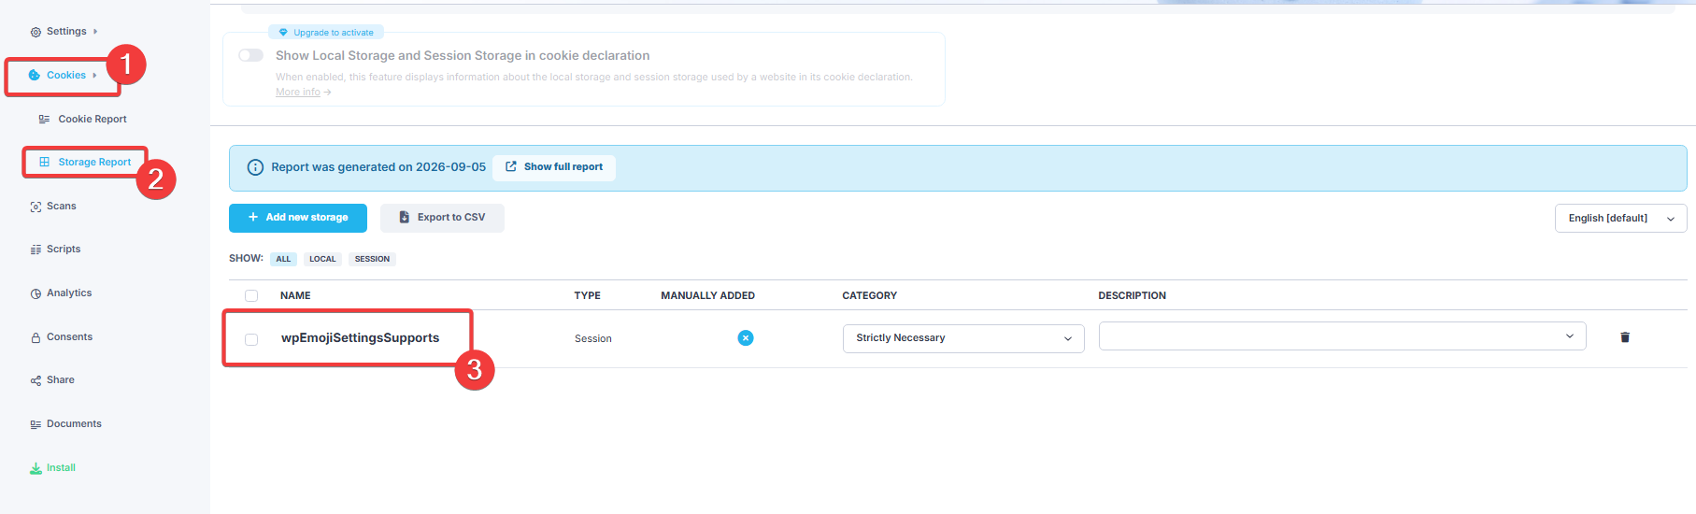
Task: Click the Documents icon
Action: coord(36,424)
